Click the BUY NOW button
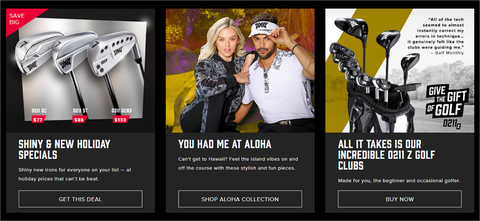Image resolution: width=480 pixels, height=221 pixels. (399, 199)
